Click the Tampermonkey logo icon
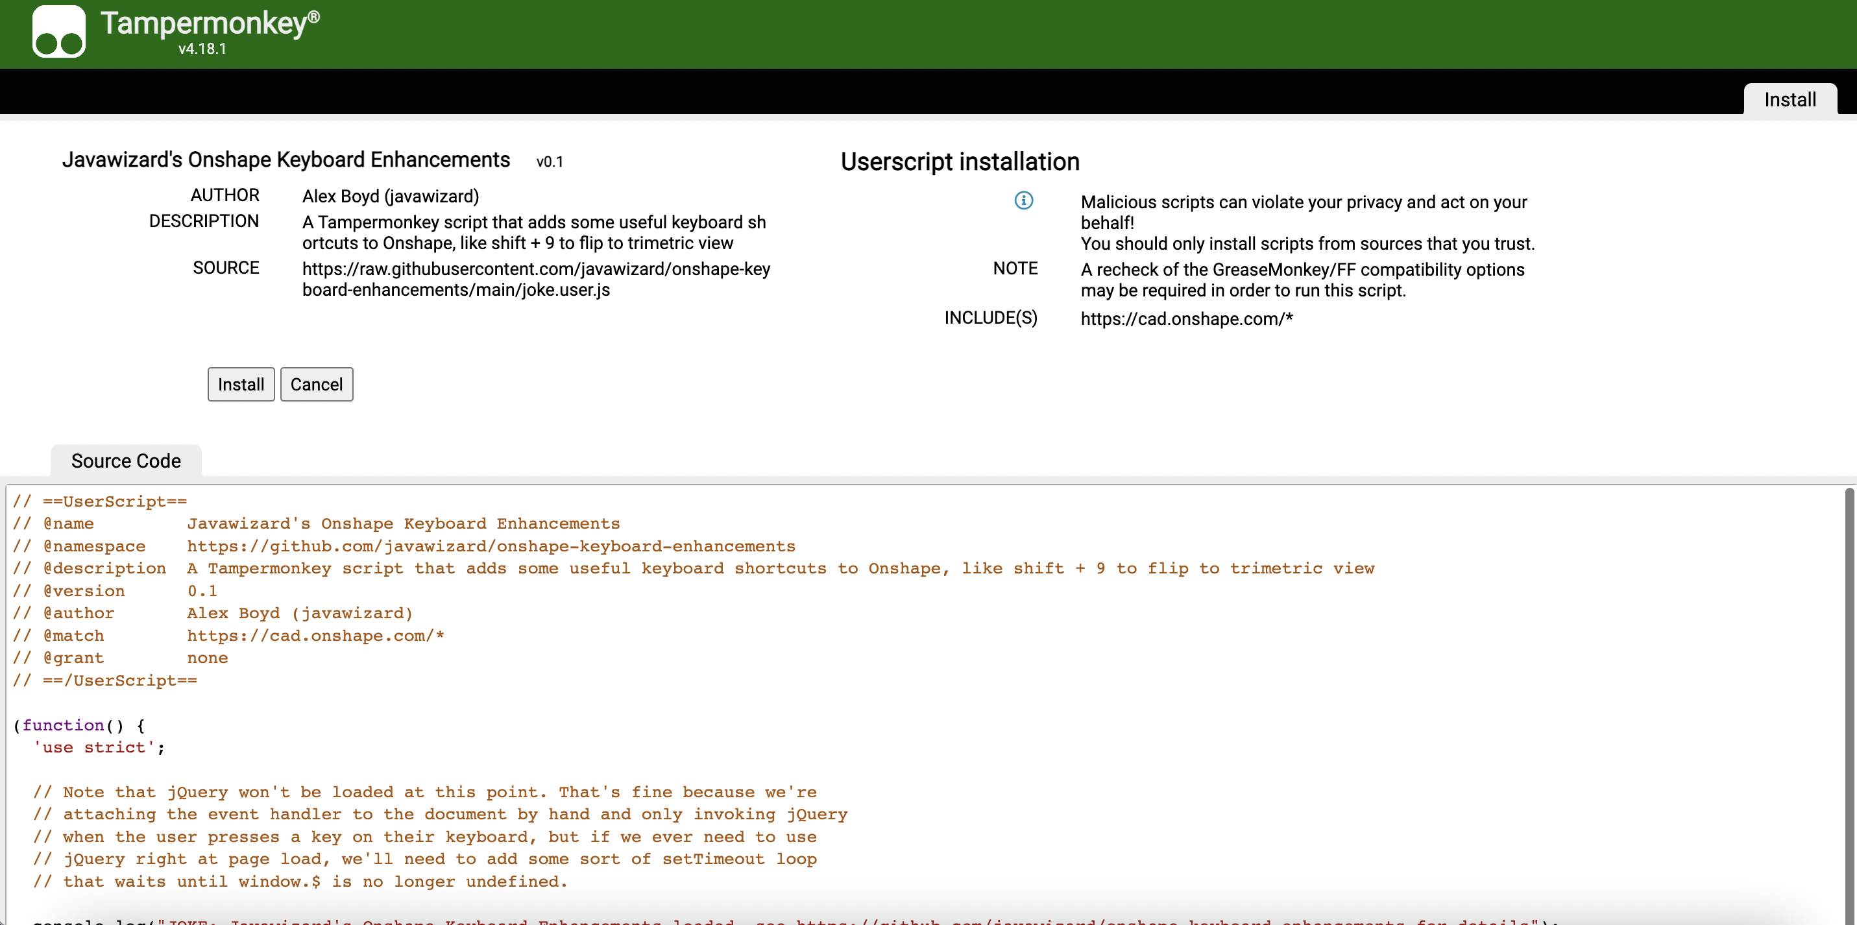 pos(58,32)
